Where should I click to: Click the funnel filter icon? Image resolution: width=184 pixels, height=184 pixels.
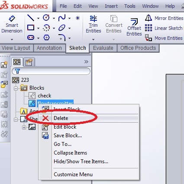pyautogui.click(x=17, y=71)
